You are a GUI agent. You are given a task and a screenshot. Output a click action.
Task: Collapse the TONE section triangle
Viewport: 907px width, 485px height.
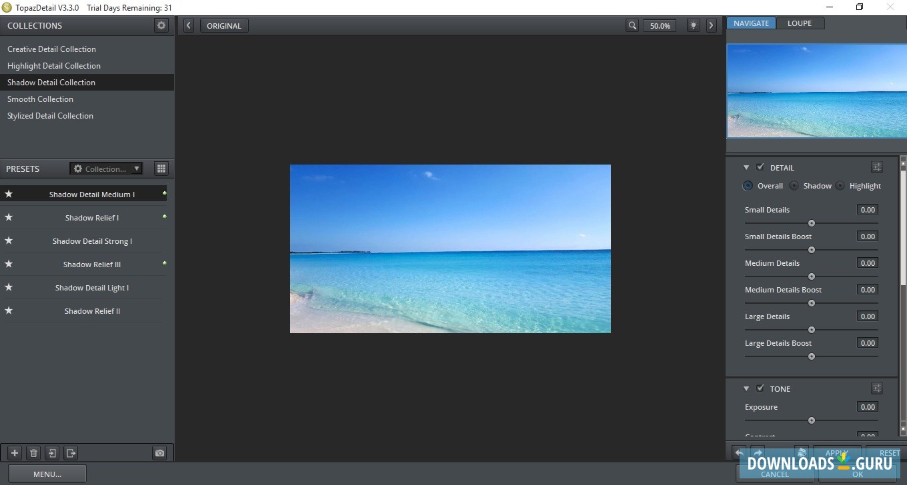[746, 389]
